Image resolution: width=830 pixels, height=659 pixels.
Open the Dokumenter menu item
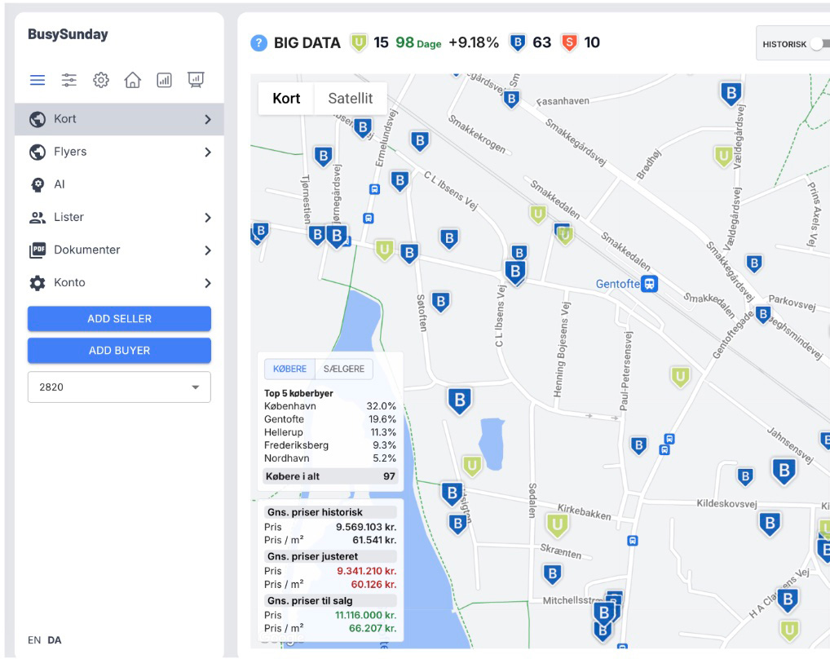[87, 250]
